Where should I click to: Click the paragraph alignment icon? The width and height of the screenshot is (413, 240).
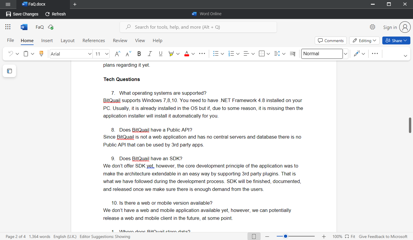pyautogui.click(x=246, y=53)
